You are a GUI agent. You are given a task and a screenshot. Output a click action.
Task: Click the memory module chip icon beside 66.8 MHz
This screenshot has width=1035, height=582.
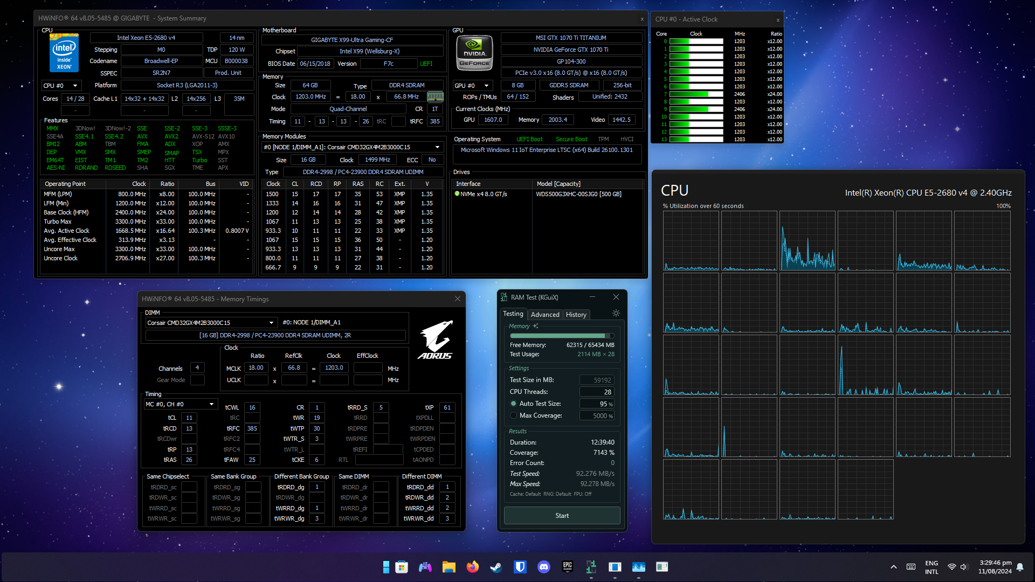[435, 97]
